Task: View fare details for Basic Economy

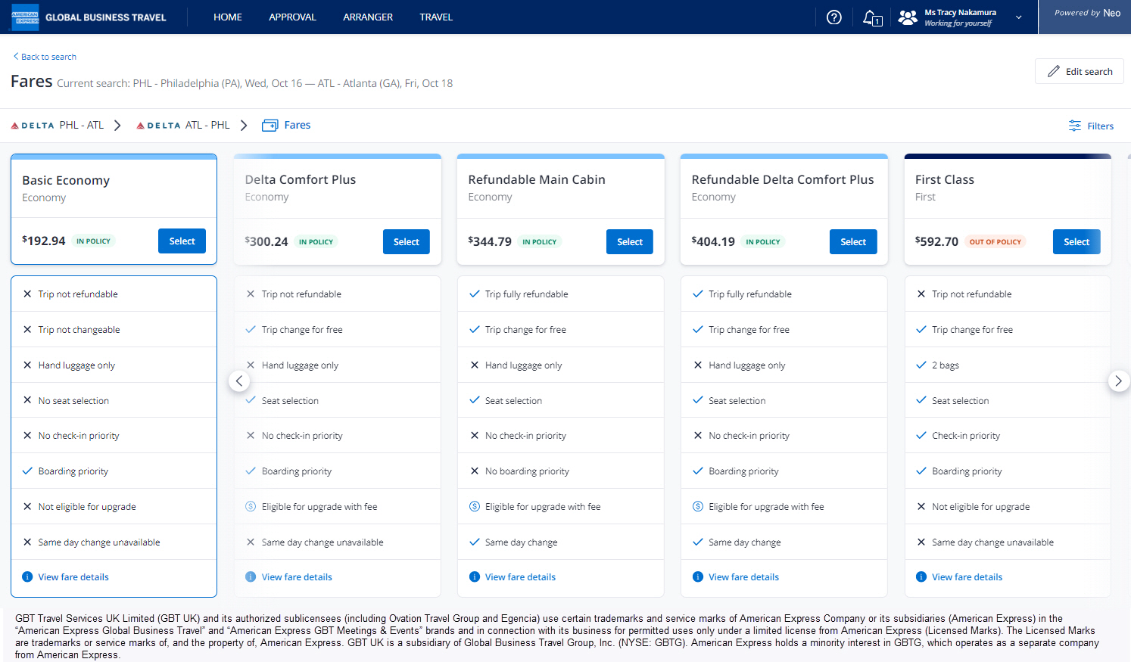Action: [73, 577]
